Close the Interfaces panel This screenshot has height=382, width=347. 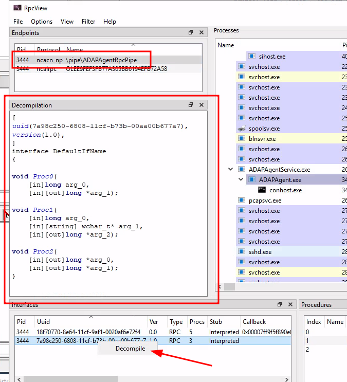[290, 304]
